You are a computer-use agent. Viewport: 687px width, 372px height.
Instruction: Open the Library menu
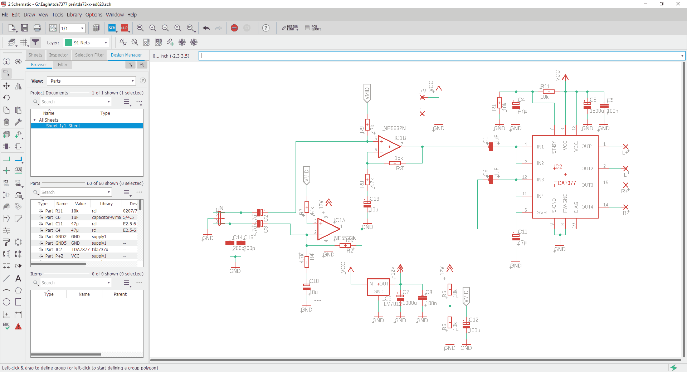tap(74, 15)
